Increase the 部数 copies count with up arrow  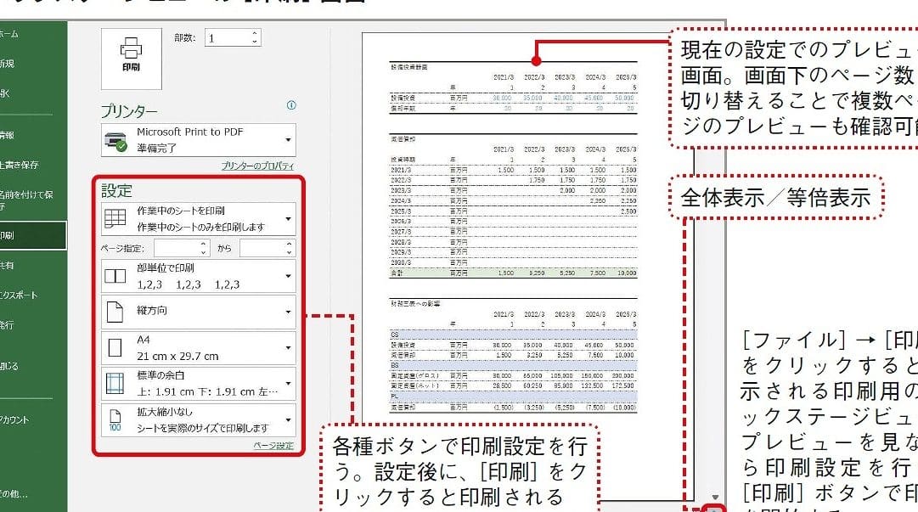coord(254,34)
